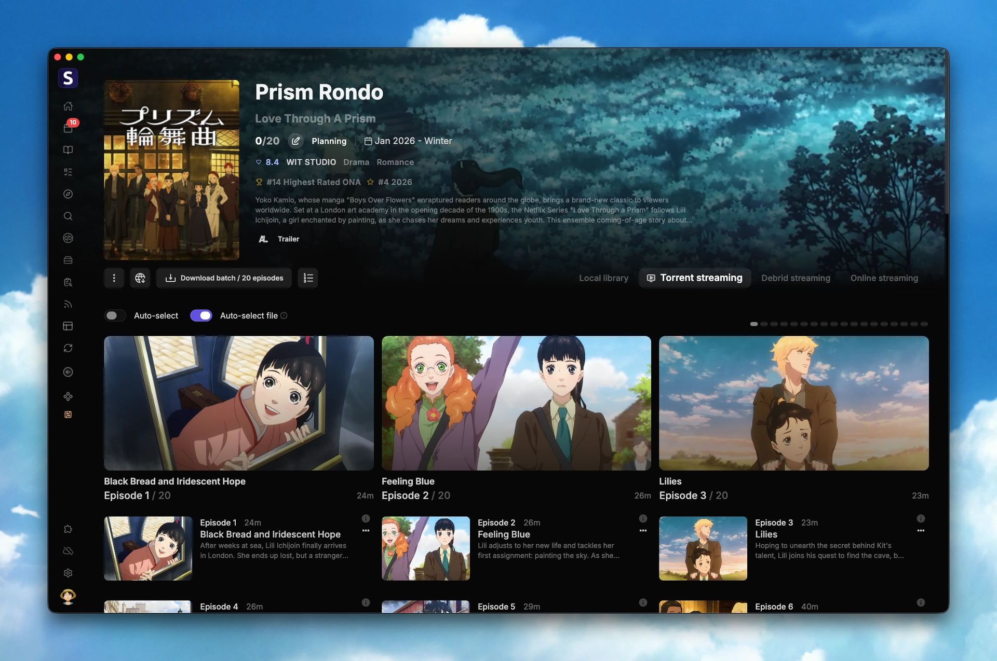Click the first episode carousel pagination dot
This screenshot has width=997, height=661.
coord(754,324)
